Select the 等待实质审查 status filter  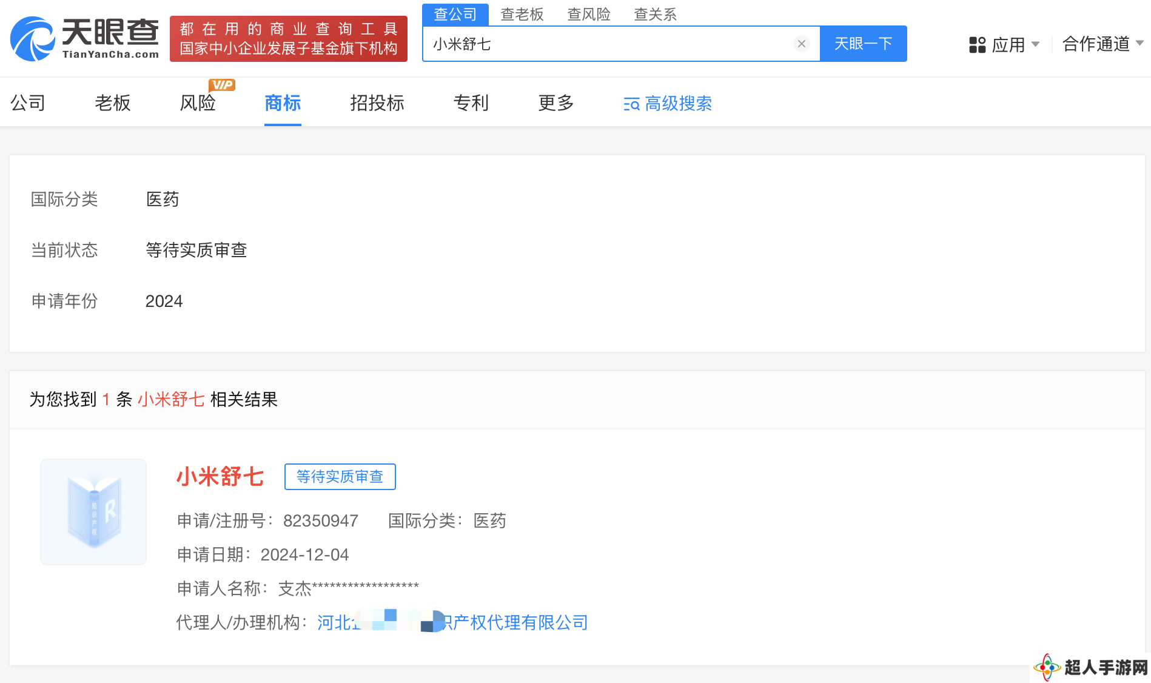pyautogui.click(x=196, y=250)
